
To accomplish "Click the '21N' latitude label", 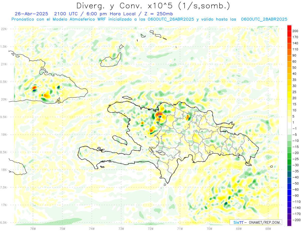I will pos(4,64).
